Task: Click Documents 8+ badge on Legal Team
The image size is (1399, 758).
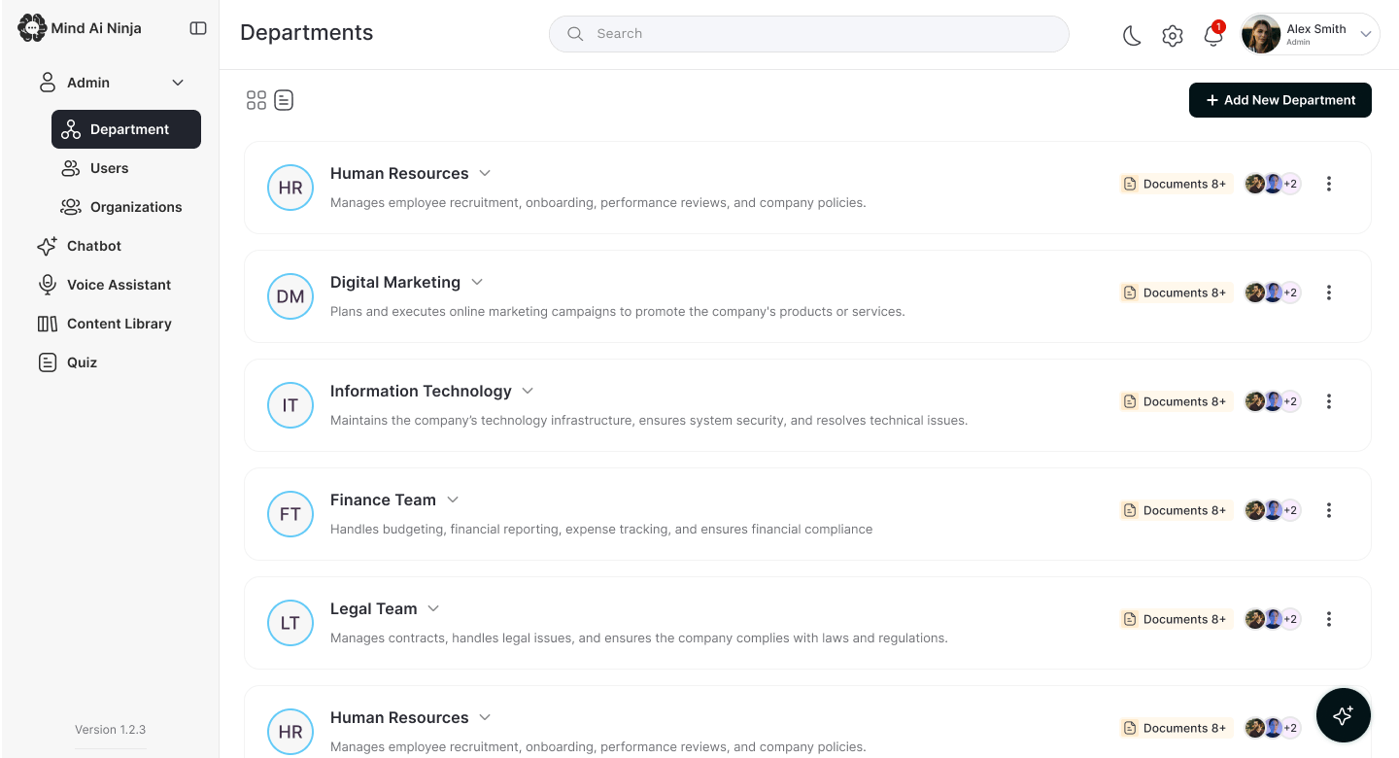Action: (1176, 619)
